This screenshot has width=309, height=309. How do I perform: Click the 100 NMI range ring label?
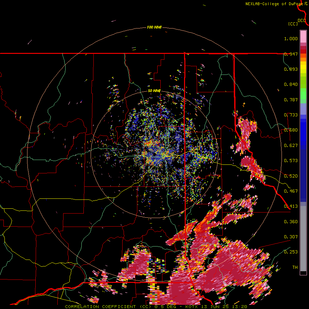coord(154,27)
